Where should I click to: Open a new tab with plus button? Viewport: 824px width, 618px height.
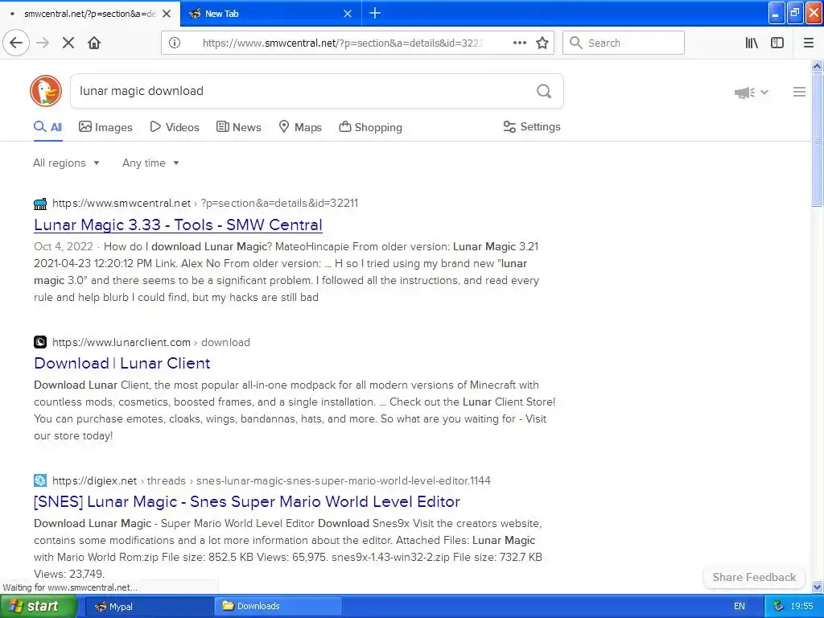click(375, 13)
